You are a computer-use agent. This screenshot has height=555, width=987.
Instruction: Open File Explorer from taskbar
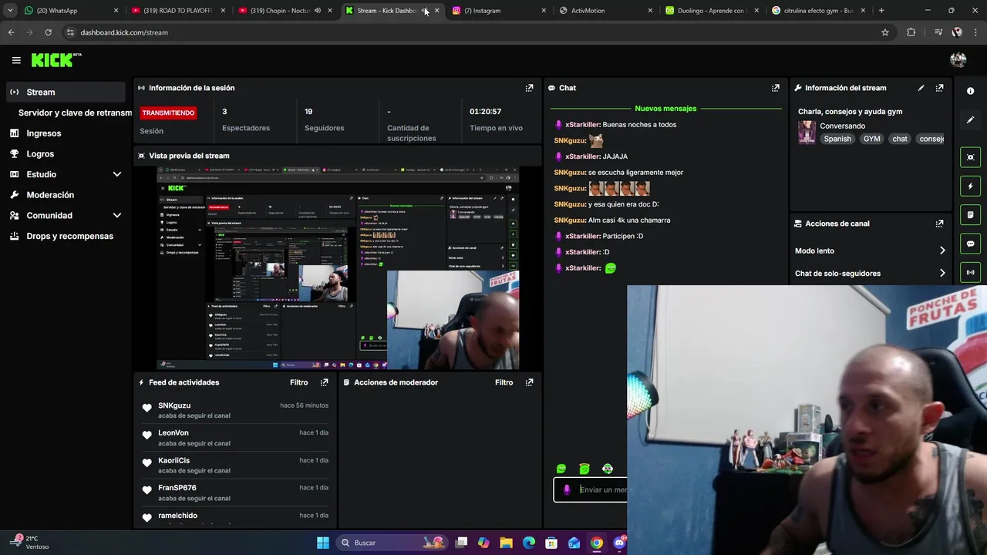(506, 543)
